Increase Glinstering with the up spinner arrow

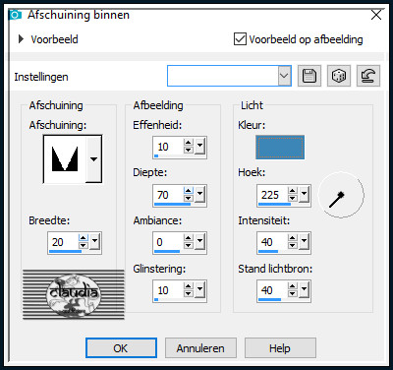point(189,286)
